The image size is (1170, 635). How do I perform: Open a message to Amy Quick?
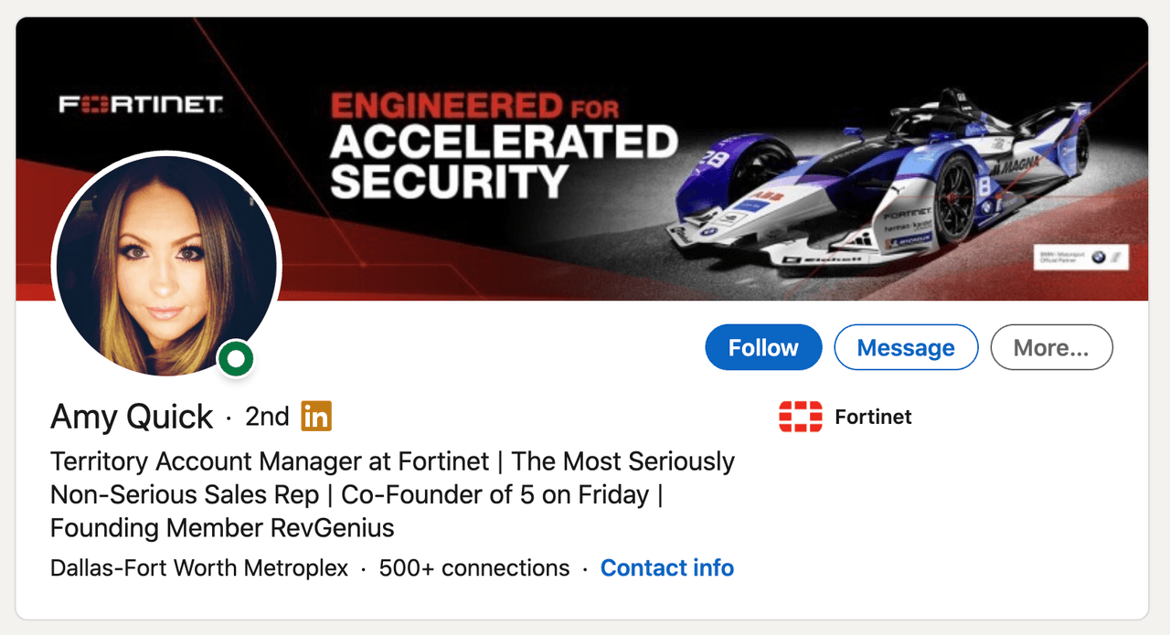[x=906, y=347]
